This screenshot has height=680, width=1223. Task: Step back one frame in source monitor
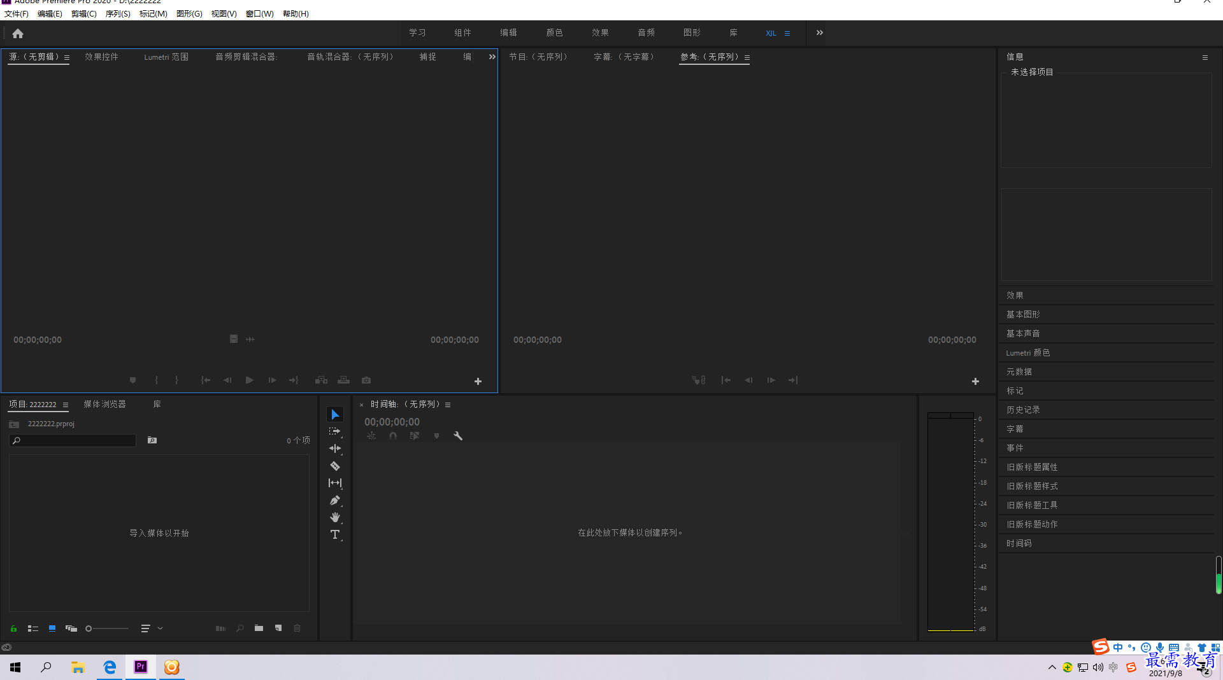point(227,380)
